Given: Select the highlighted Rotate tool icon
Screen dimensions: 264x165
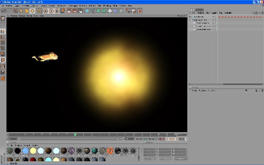Looking at the screenshot, I should [32, 11].
